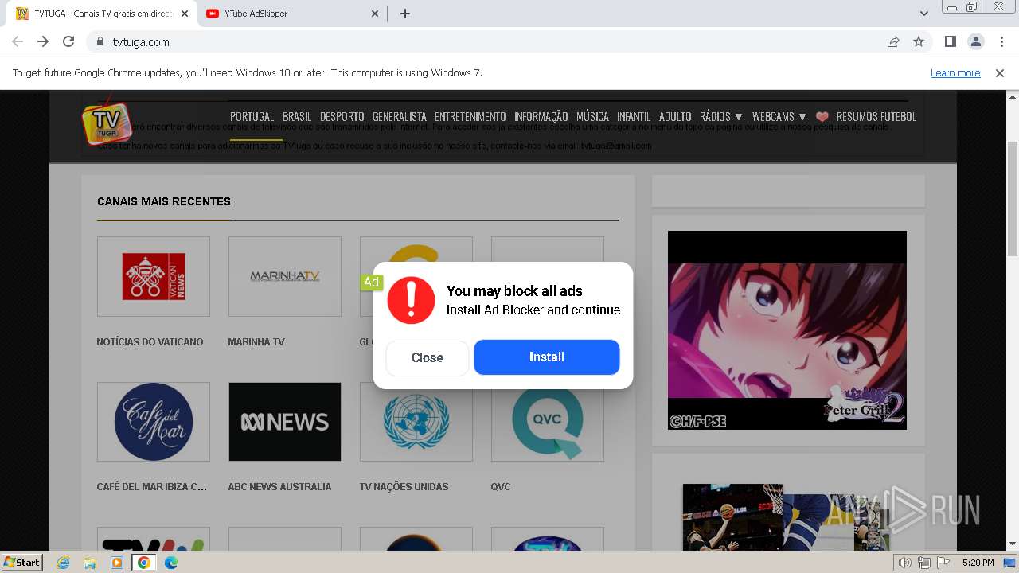Expand the WEBCAMS dropdown menu
Screen dimensions: 1019x573
[779, 116]
